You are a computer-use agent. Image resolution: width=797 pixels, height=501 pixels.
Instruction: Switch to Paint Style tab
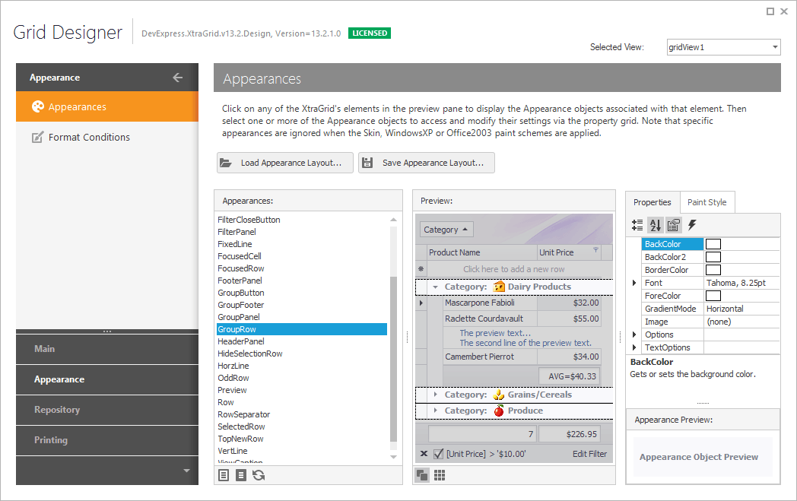[707, 202]
